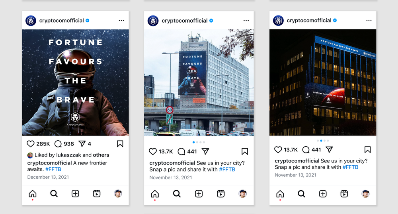Like the astronaut post with 285K likes
Screen dimensions: 398x214
tap(31, 144)
